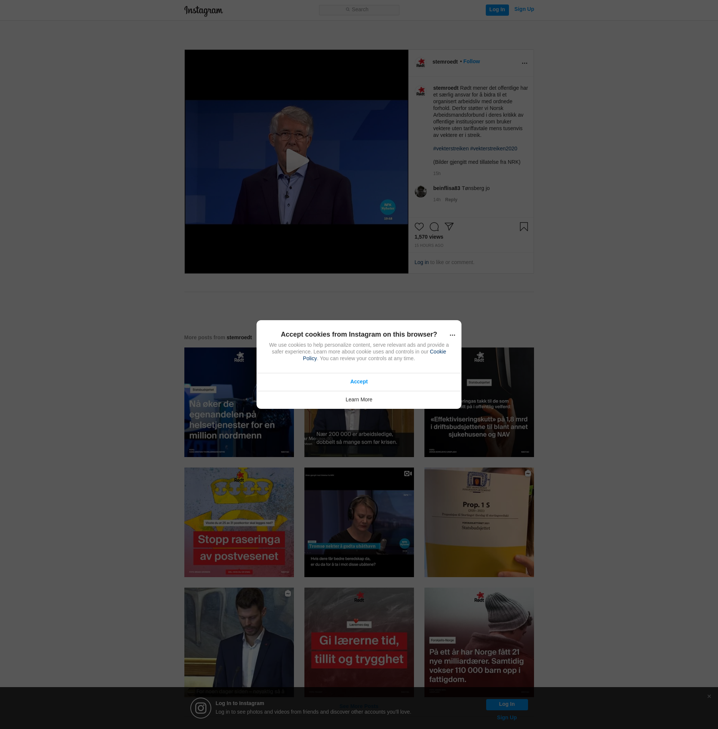The width and height of the screenshot is (718, 729).
Task: Reply to beinflisa83 comment
Action: [451, 200]
